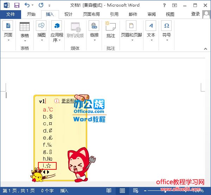Click the v1 IME input text

(x=42, y=101)
